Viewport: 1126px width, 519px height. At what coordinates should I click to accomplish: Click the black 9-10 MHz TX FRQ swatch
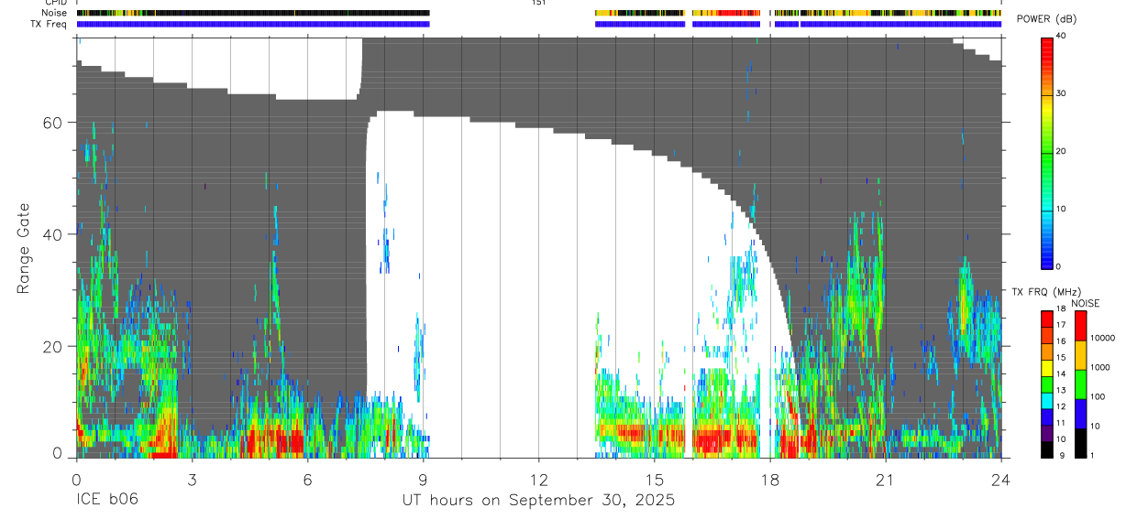pos(1046,449)
